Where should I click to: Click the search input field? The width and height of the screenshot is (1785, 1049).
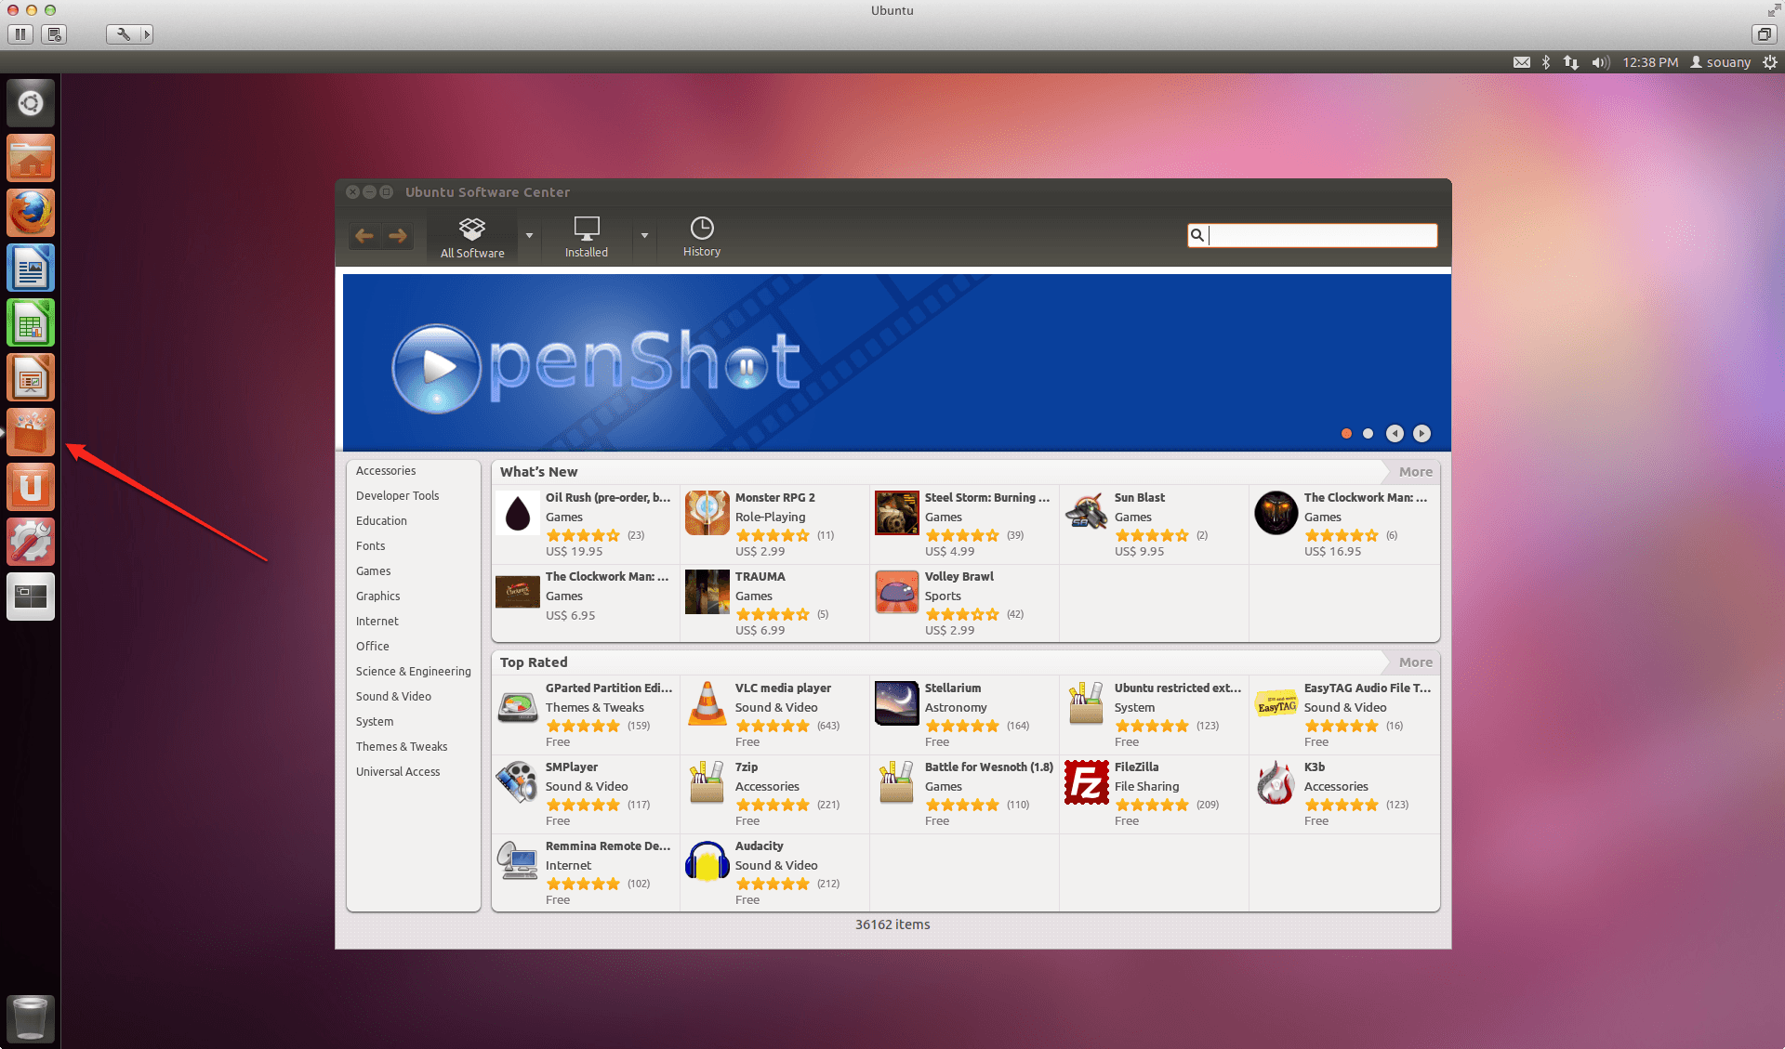(1312, 235)
